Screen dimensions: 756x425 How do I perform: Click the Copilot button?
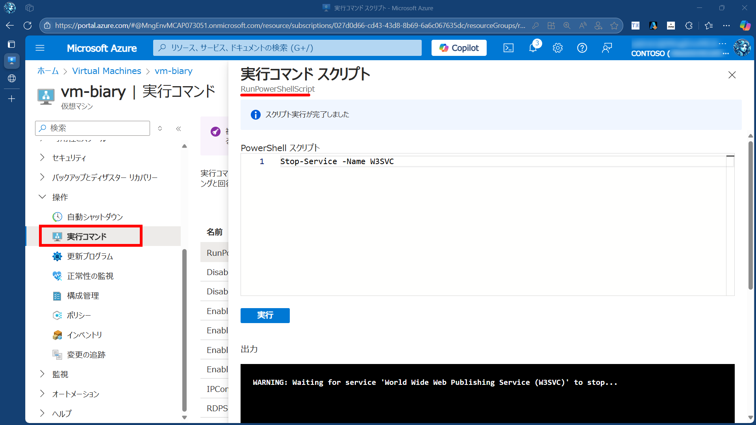(459, 48)
